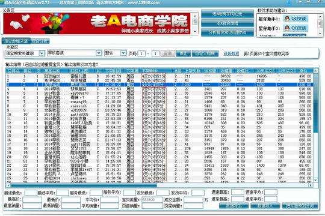
Task: Click the rightmost bottom analysis button
Action: (300, 206)
